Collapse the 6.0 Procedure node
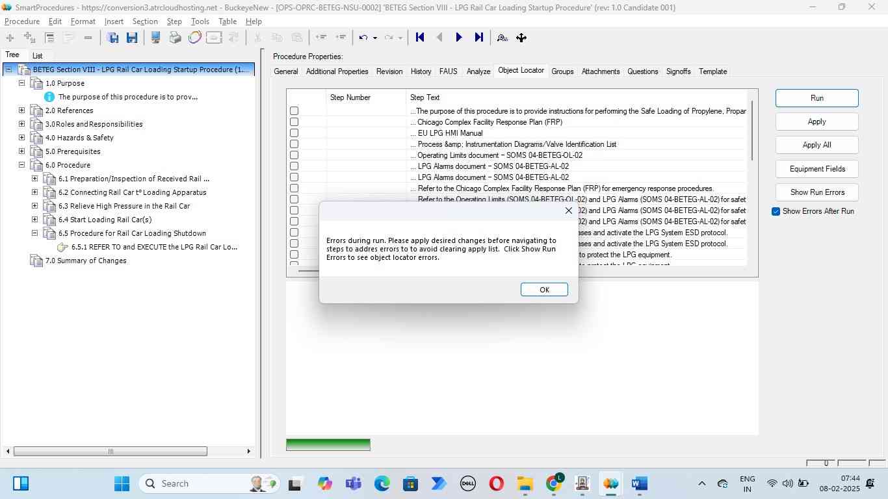888x499 pixels. 21,165
